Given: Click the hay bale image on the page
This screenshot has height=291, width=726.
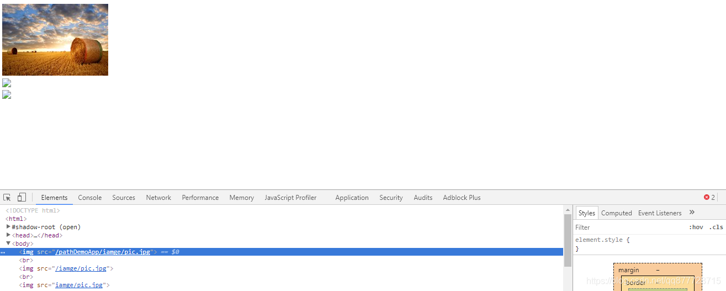Looking at the screenshot, I should point(55,40).
